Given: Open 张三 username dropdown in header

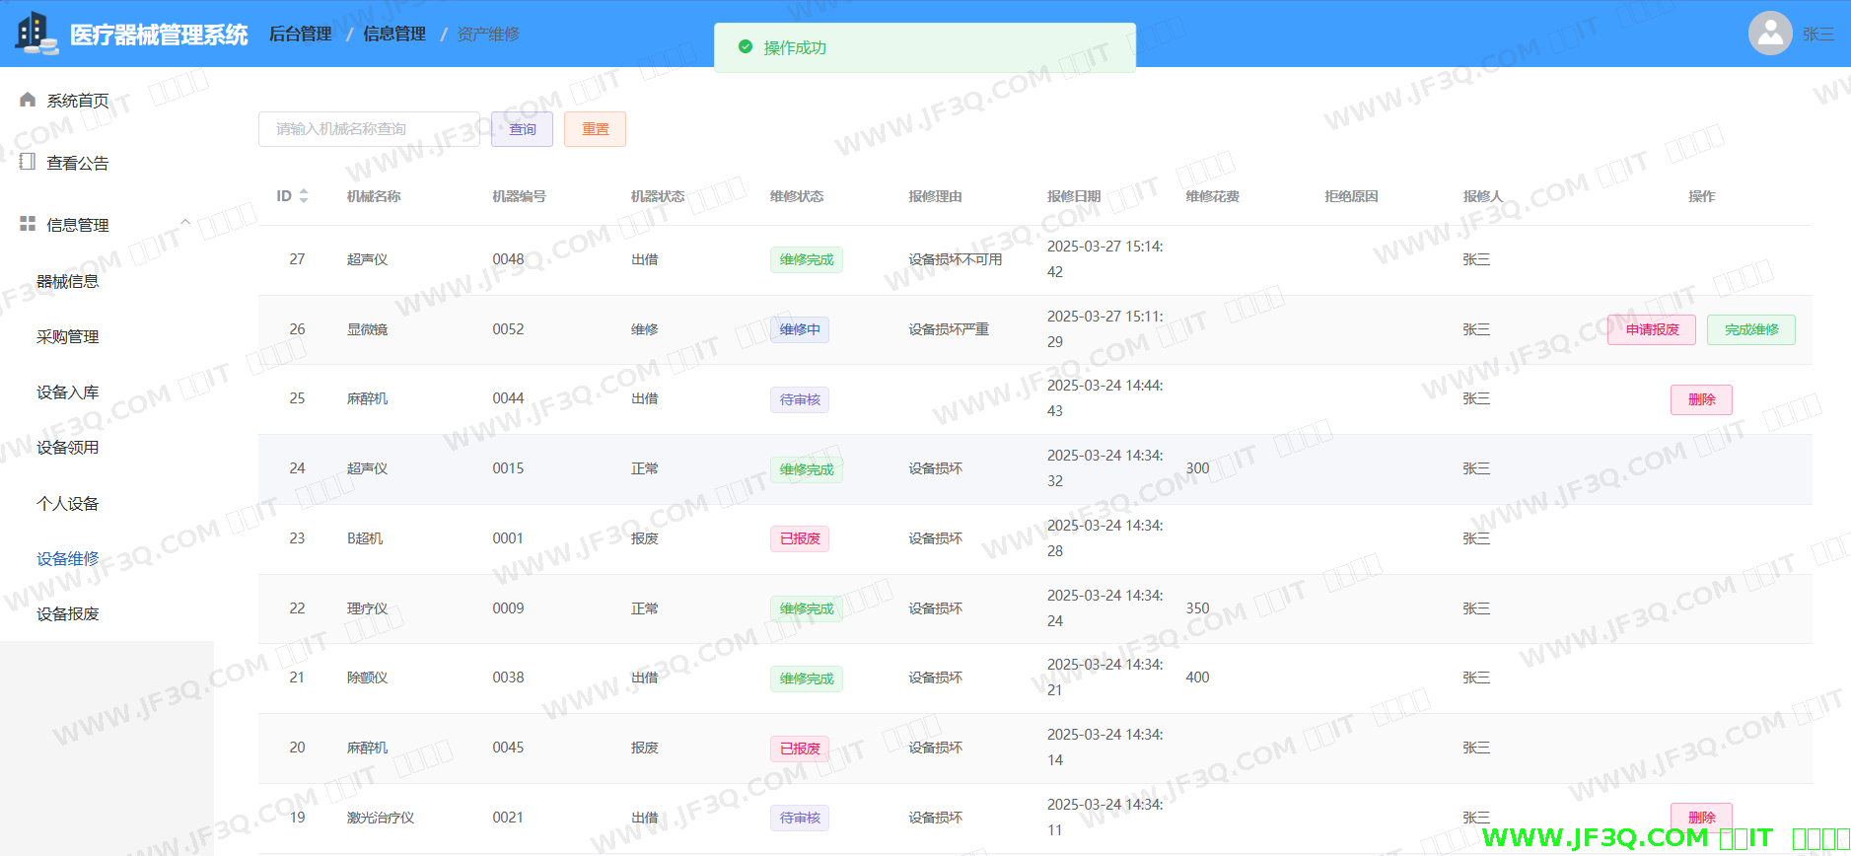Looking at the screenshot, I should [1817, 35].
